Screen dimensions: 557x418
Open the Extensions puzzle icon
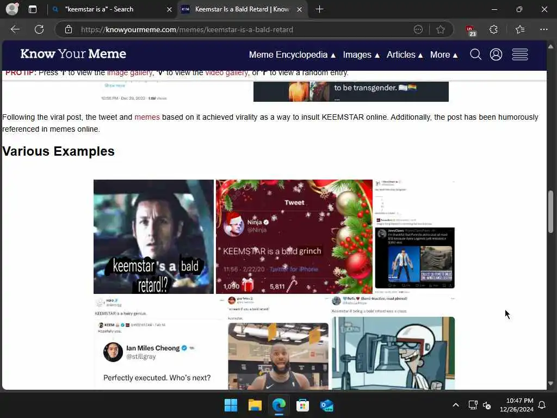(493, 29)
